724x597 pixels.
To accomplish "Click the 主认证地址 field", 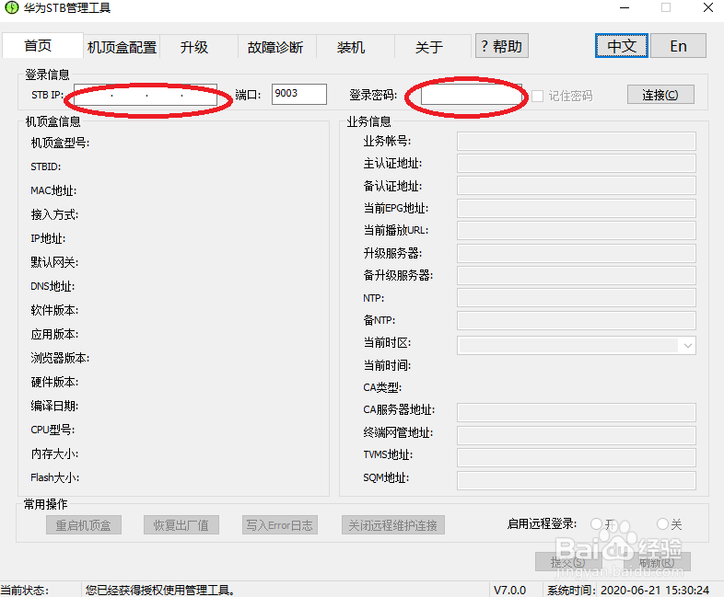I will [x=577, y=164].
